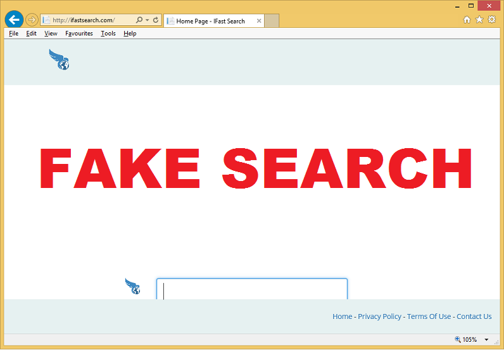This screenshot has width=504, height=350.
Task: Open a new blank tab
Action: 272,22
